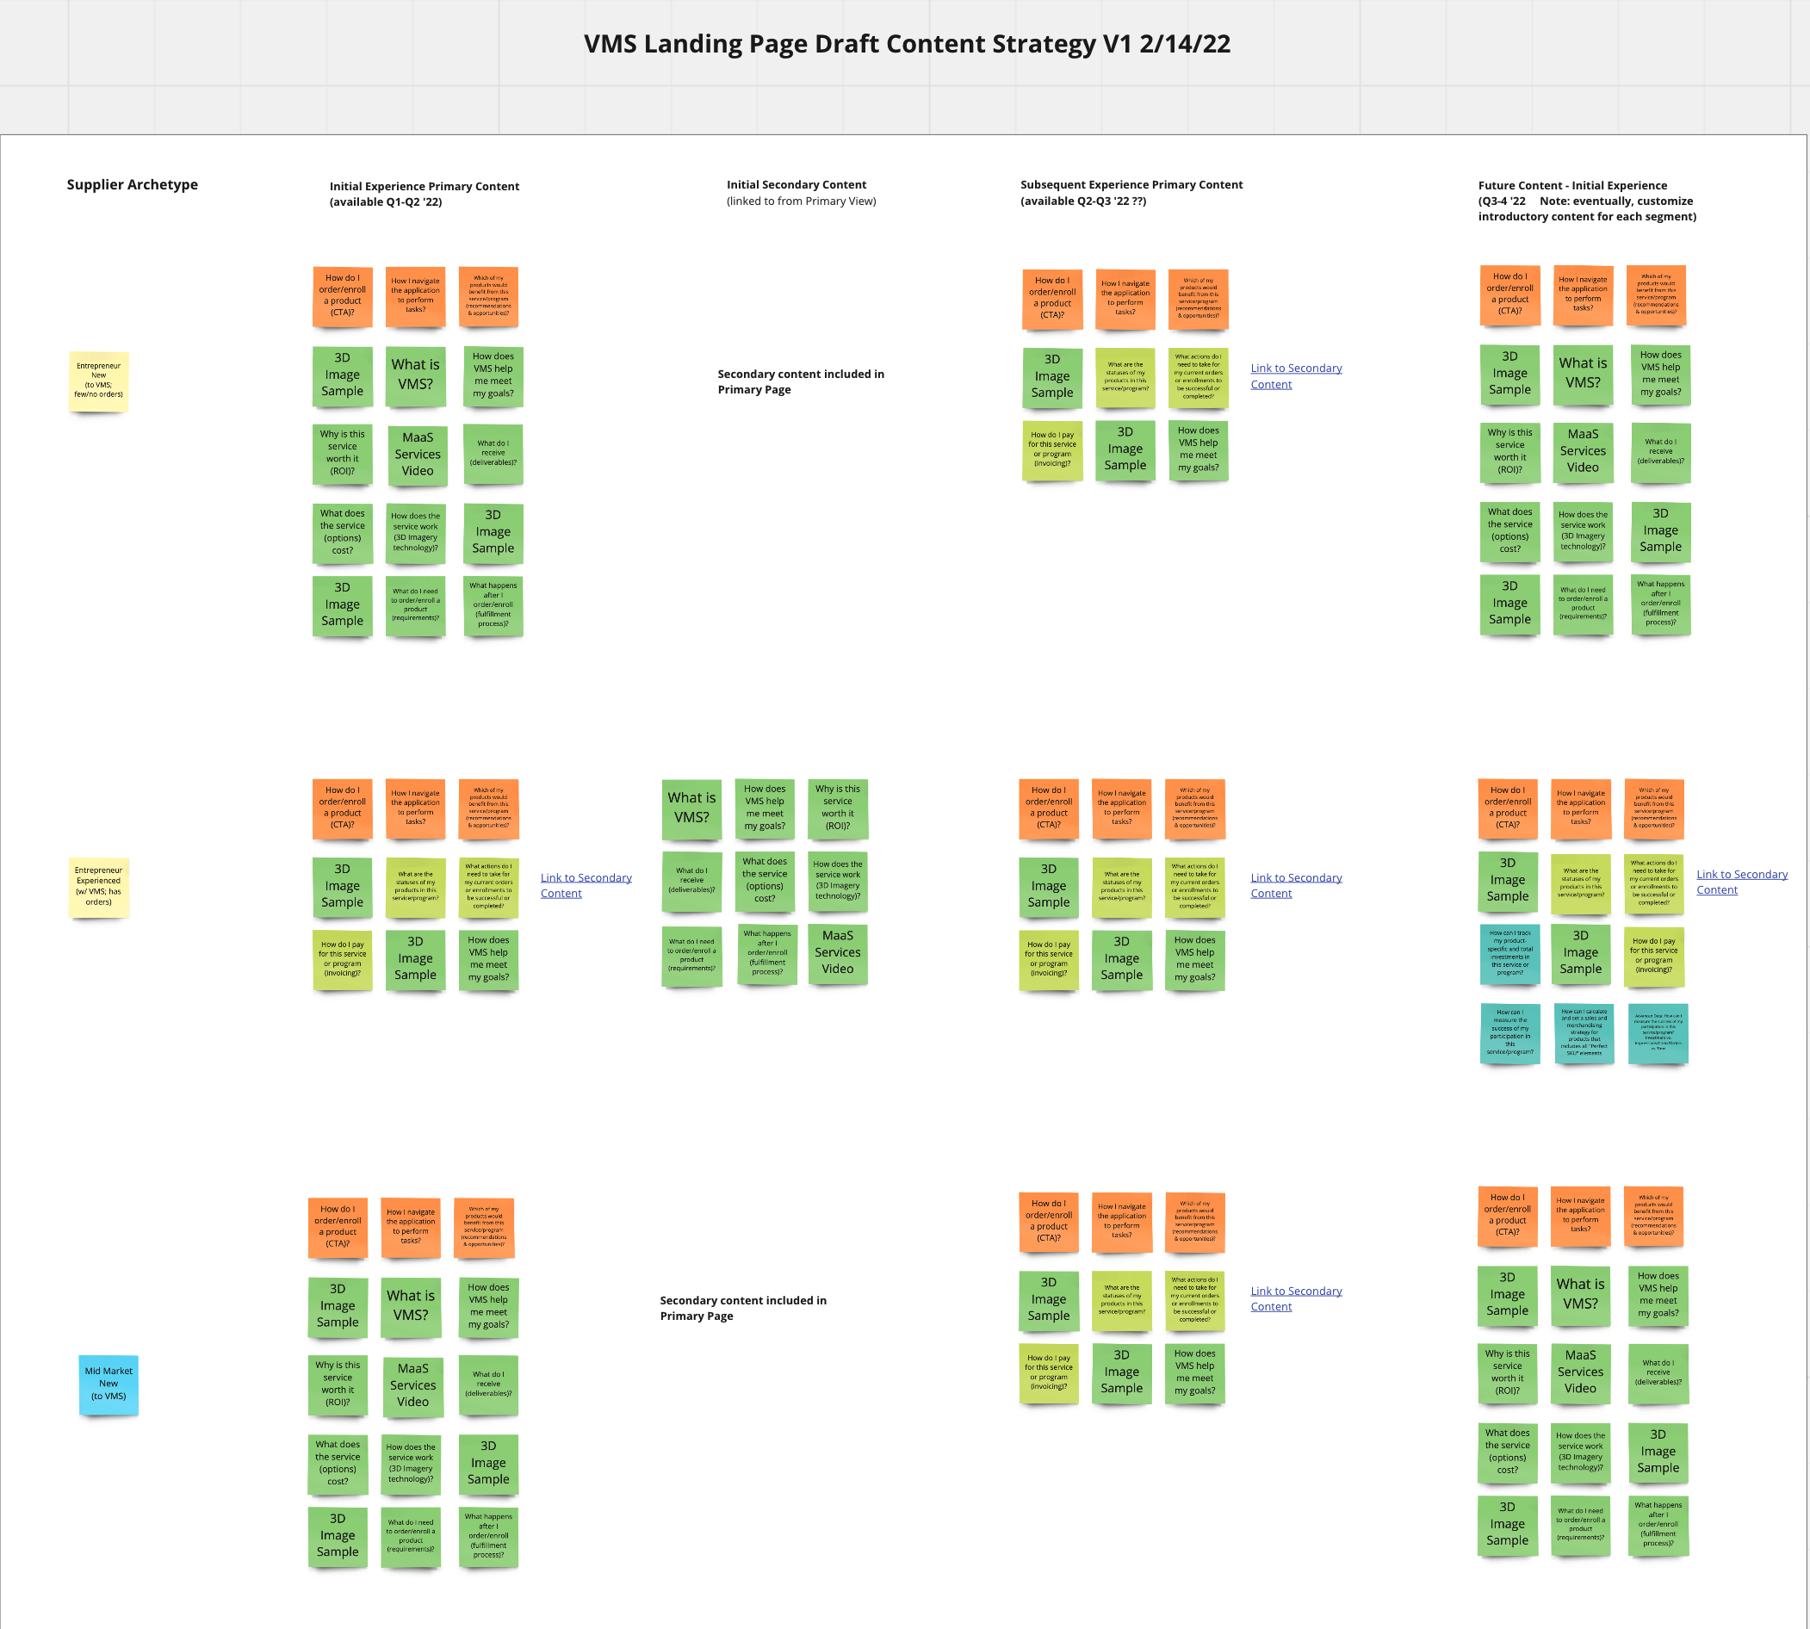1810x1629 pixels.
Task: Select What is VMS? note in Secondary Content column
Action: tap(691, 808)
